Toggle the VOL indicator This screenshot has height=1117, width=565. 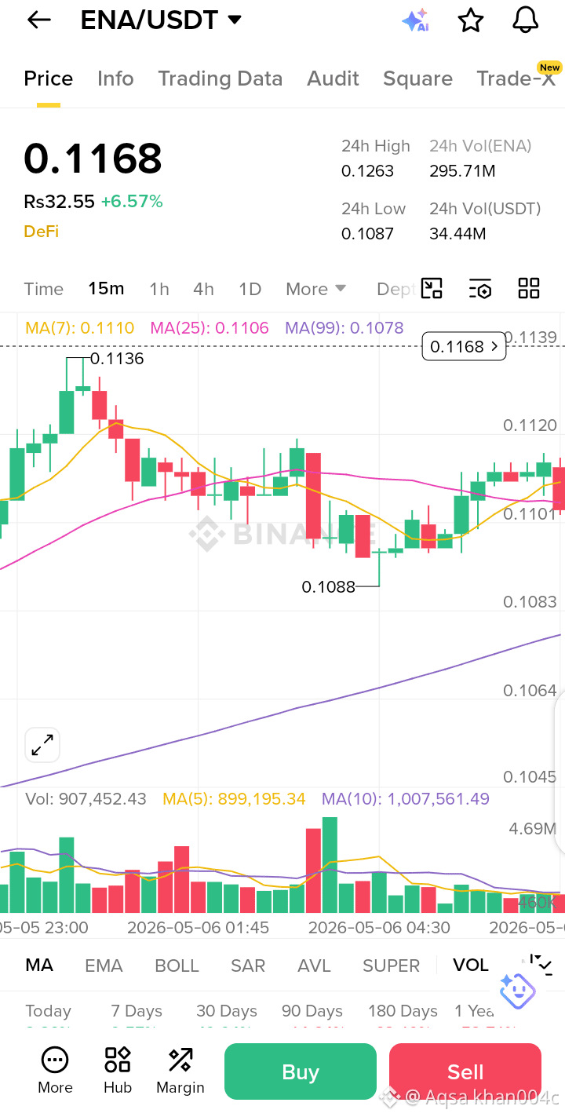(471, 965)
